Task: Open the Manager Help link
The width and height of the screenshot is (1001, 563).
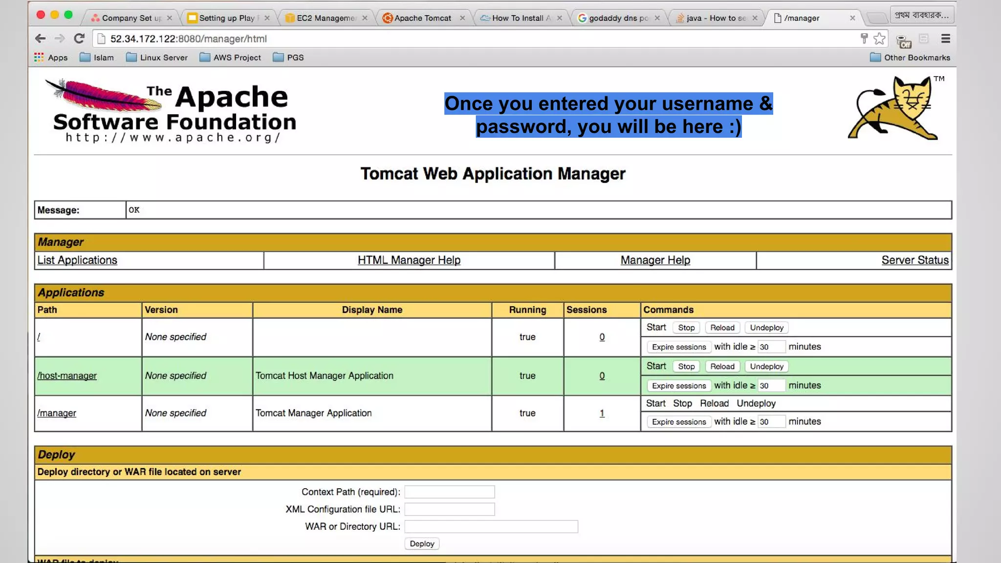Action: tap(655, 260)
